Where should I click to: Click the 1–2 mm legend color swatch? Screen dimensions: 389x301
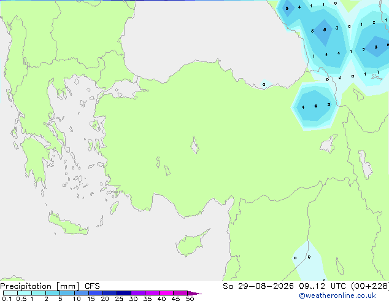point(39,293)
